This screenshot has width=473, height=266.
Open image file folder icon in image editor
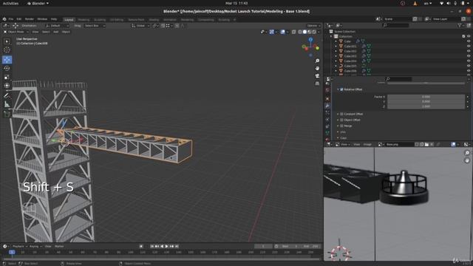point(426,145)
